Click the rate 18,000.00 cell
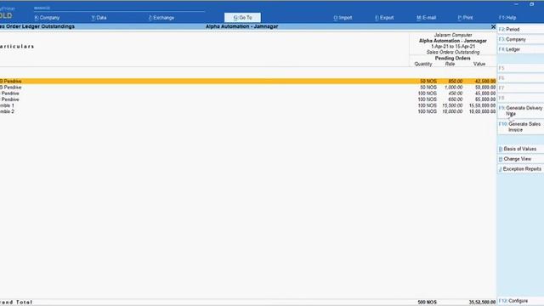Screen dimensions: 544x306 452,111
